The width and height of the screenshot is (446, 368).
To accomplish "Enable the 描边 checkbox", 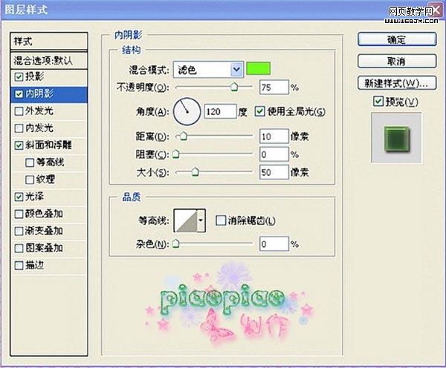I will 19,266.
